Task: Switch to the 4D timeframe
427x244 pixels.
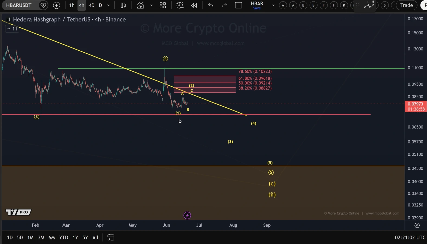Action: click(x=92, y=5)
